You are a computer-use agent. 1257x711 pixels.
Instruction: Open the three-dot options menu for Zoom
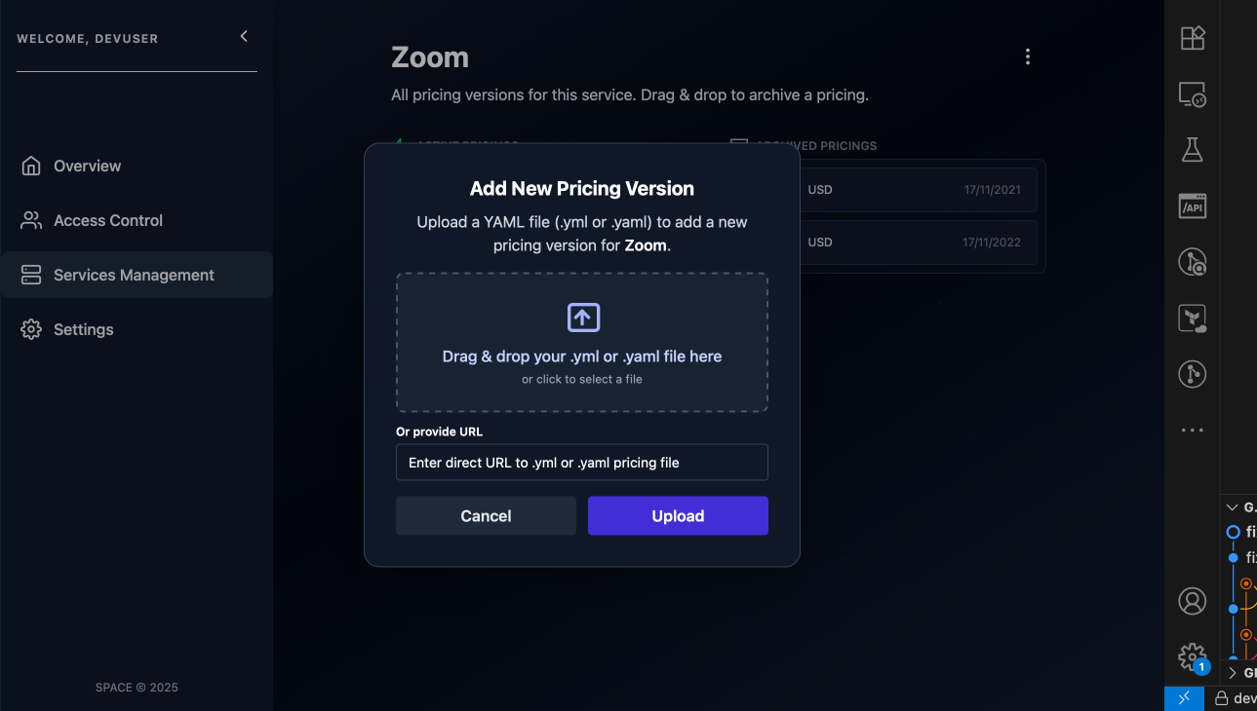point(1027,56)
